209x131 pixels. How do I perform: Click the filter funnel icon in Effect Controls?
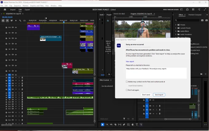click(x=124, y=119)
